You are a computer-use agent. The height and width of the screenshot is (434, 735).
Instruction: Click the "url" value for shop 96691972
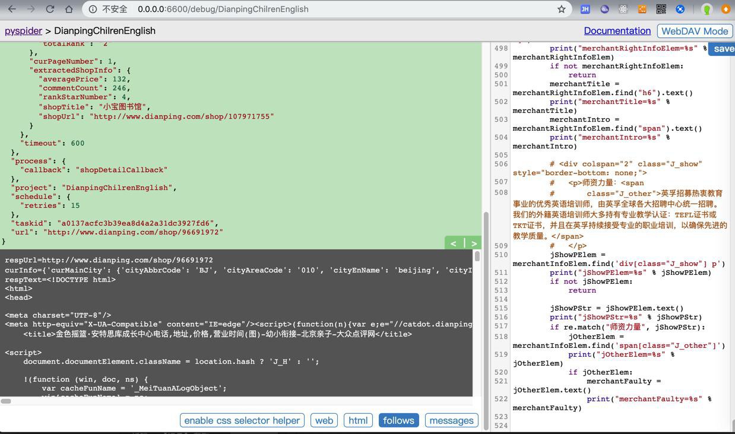click(x=133, y=232)
